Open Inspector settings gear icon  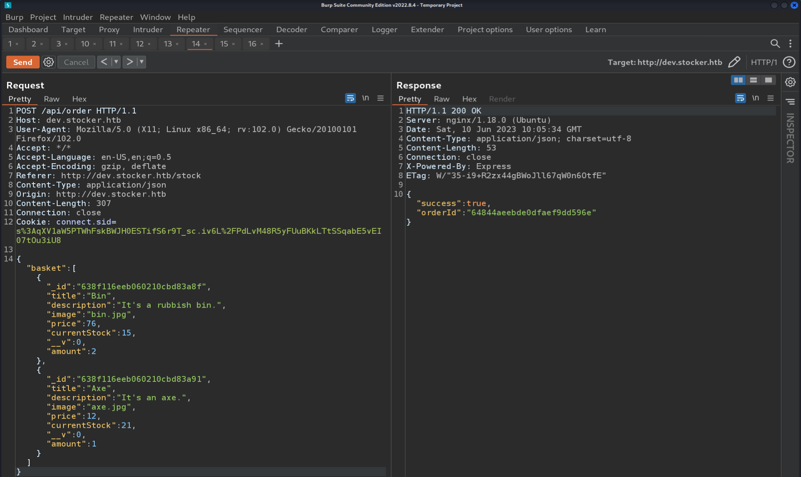point(790,82)
